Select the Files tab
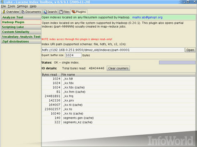The image size is (197, 147). click(x=64, y=12)
